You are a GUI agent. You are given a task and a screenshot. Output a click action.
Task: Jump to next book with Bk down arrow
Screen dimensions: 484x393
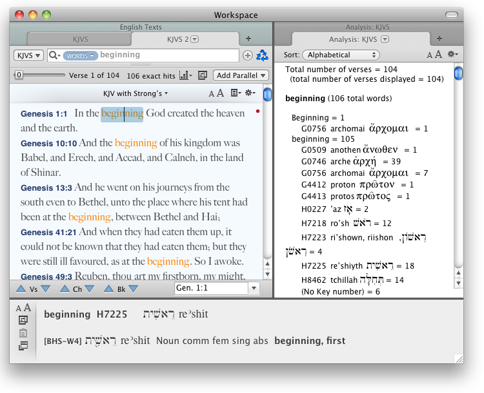click(132, 289)
